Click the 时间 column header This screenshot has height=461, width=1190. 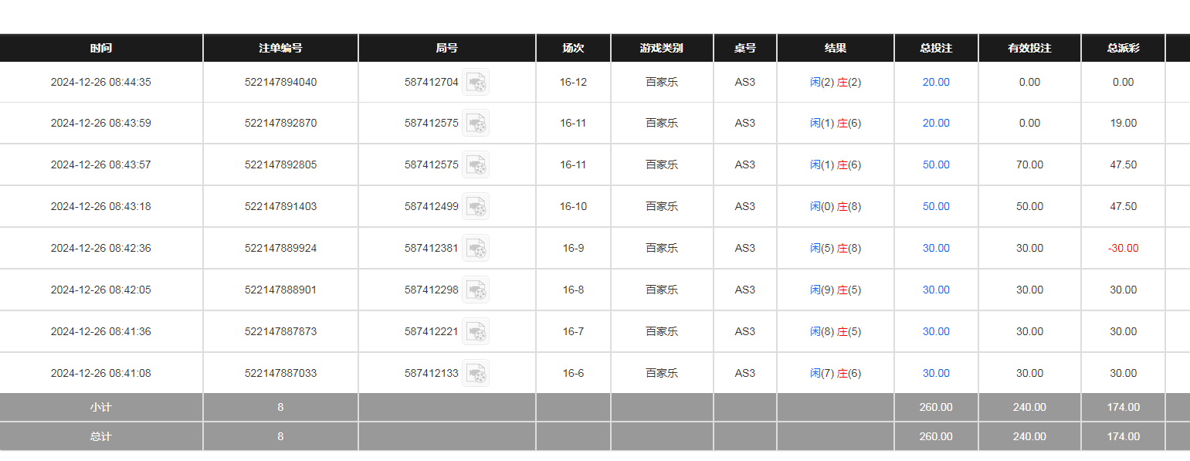[101, 48]
